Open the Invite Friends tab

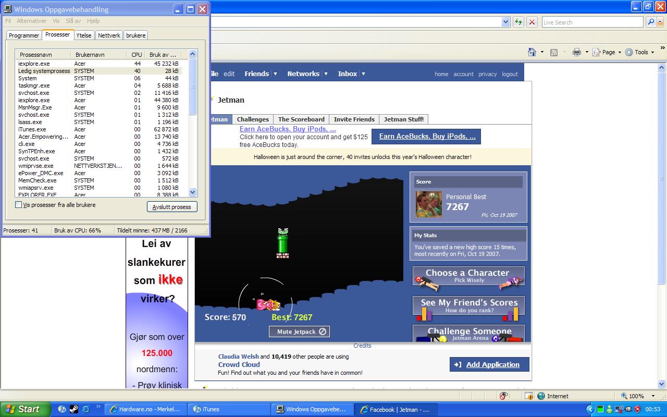(x=354, y=119)
